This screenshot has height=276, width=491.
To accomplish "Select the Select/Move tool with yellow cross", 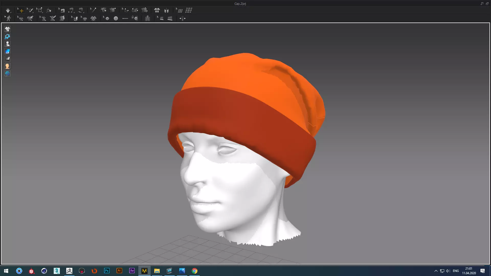I will click(x=20, y=10).
